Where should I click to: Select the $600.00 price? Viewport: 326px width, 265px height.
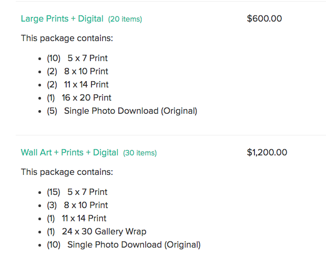[x=264, y=18]
